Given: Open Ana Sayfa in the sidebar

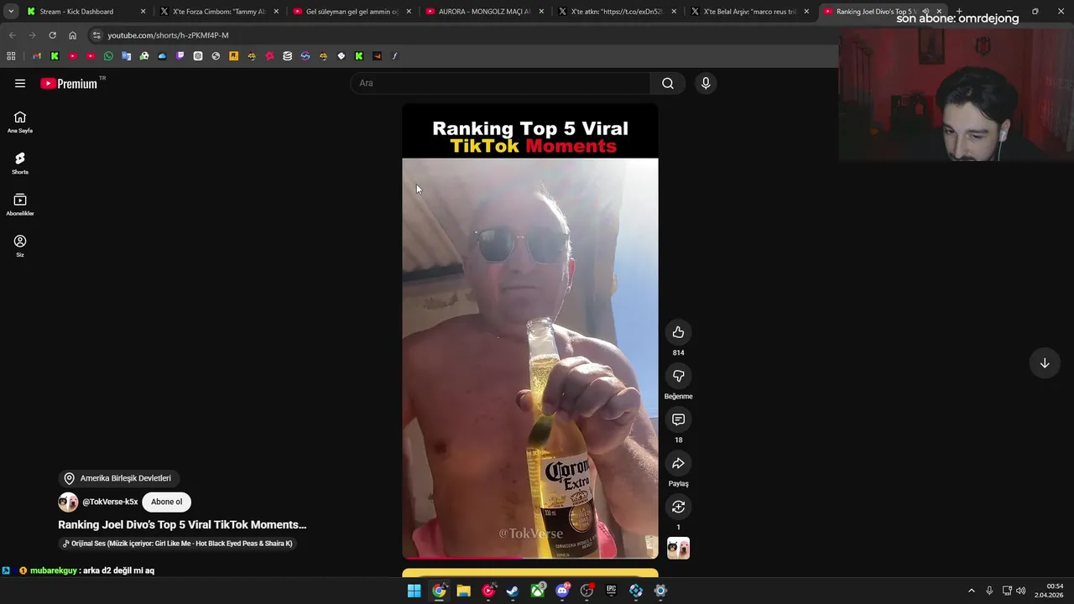Looking at the screenshot, I should (x=20, y=122).
